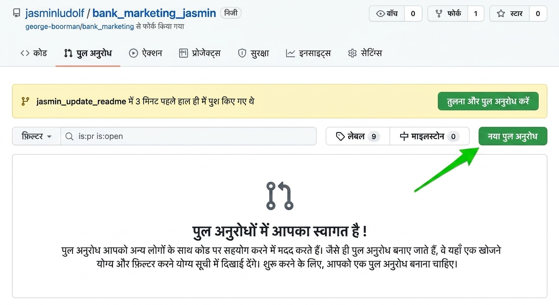559x305 pixels.
Task: Click the repository icon beside jasminludolf
Action: click(16, 13)
